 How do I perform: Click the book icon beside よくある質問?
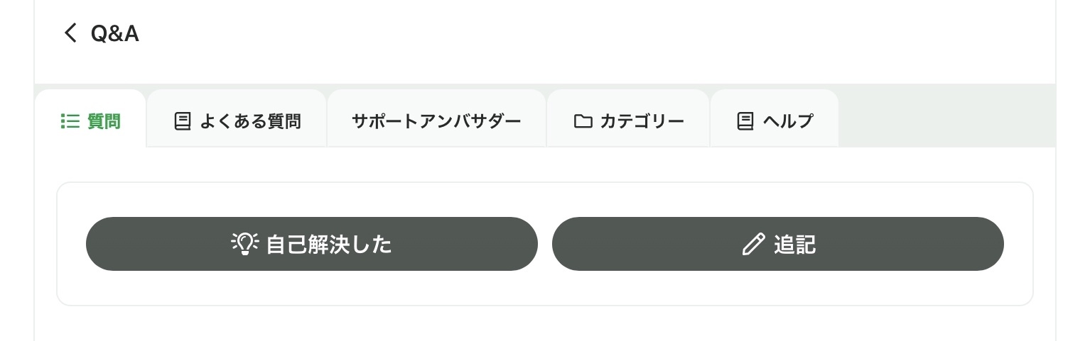coord(183,121)
